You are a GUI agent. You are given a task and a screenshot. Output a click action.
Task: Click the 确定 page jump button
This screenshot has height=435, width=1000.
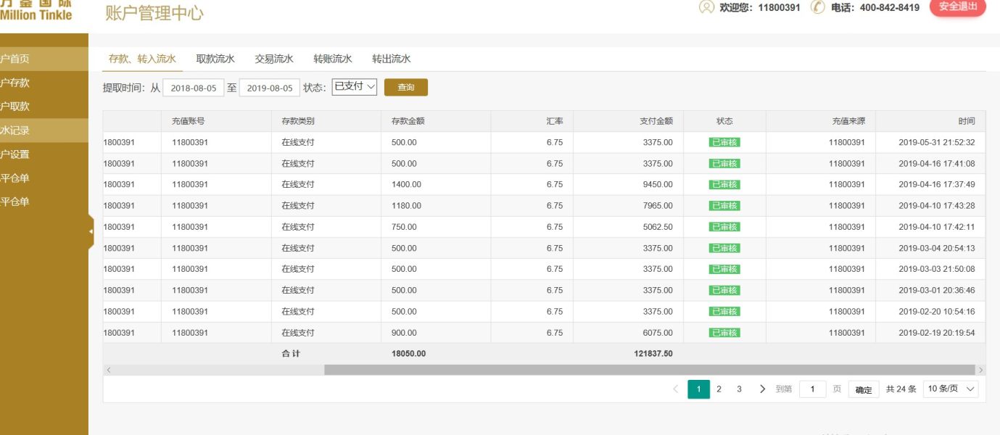coord(864,389)
